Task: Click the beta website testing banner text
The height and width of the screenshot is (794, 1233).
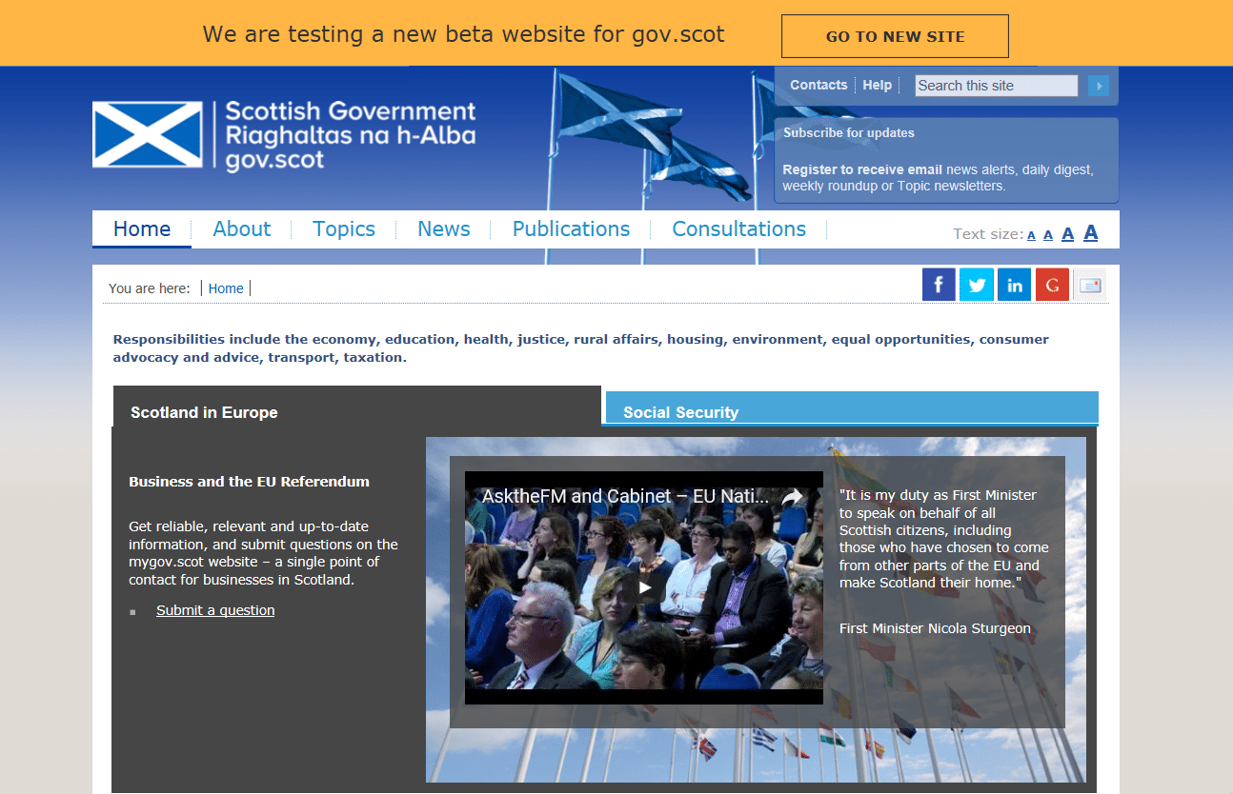Action: [463, 34]
